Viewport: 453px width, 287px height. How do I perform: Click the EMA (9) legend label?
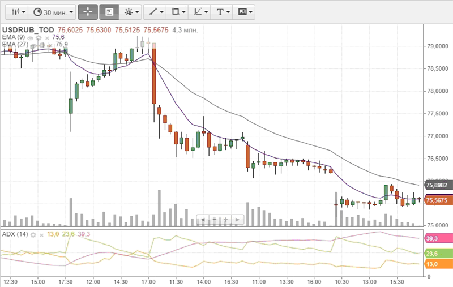pyautogui.click(x=13, y=37)
